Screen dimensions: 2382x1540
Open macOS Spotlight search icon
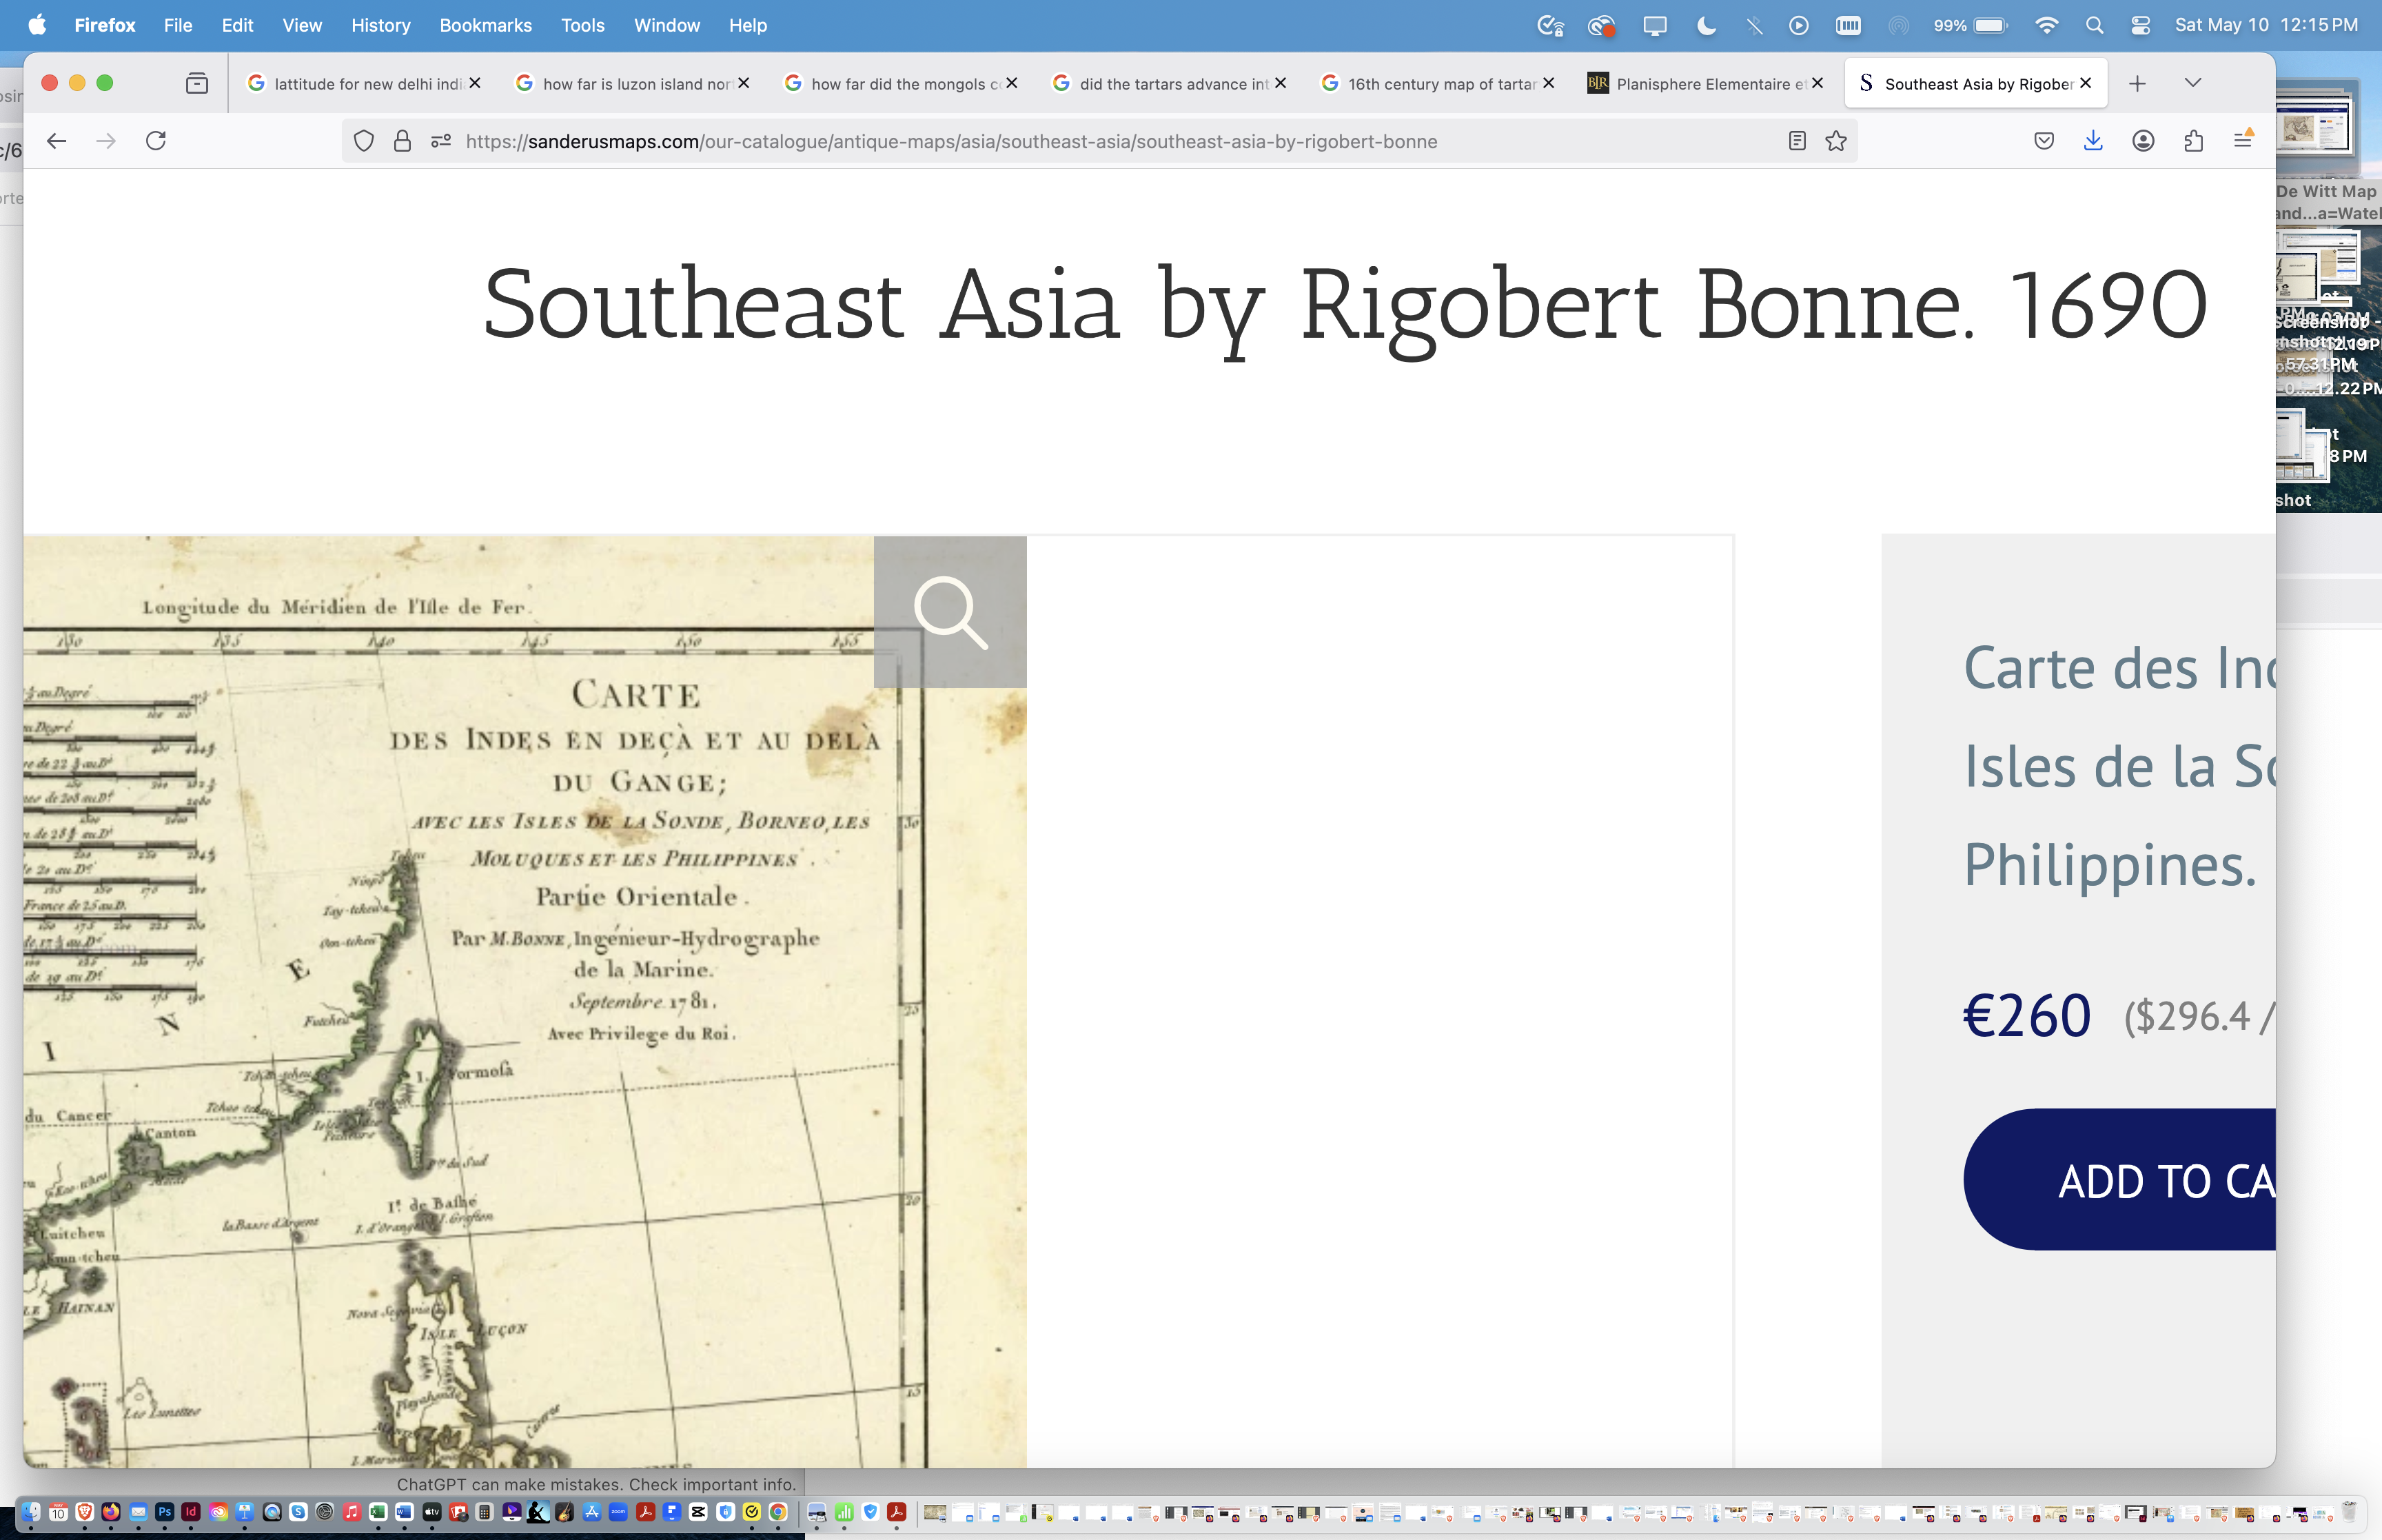pos(2094,25)
